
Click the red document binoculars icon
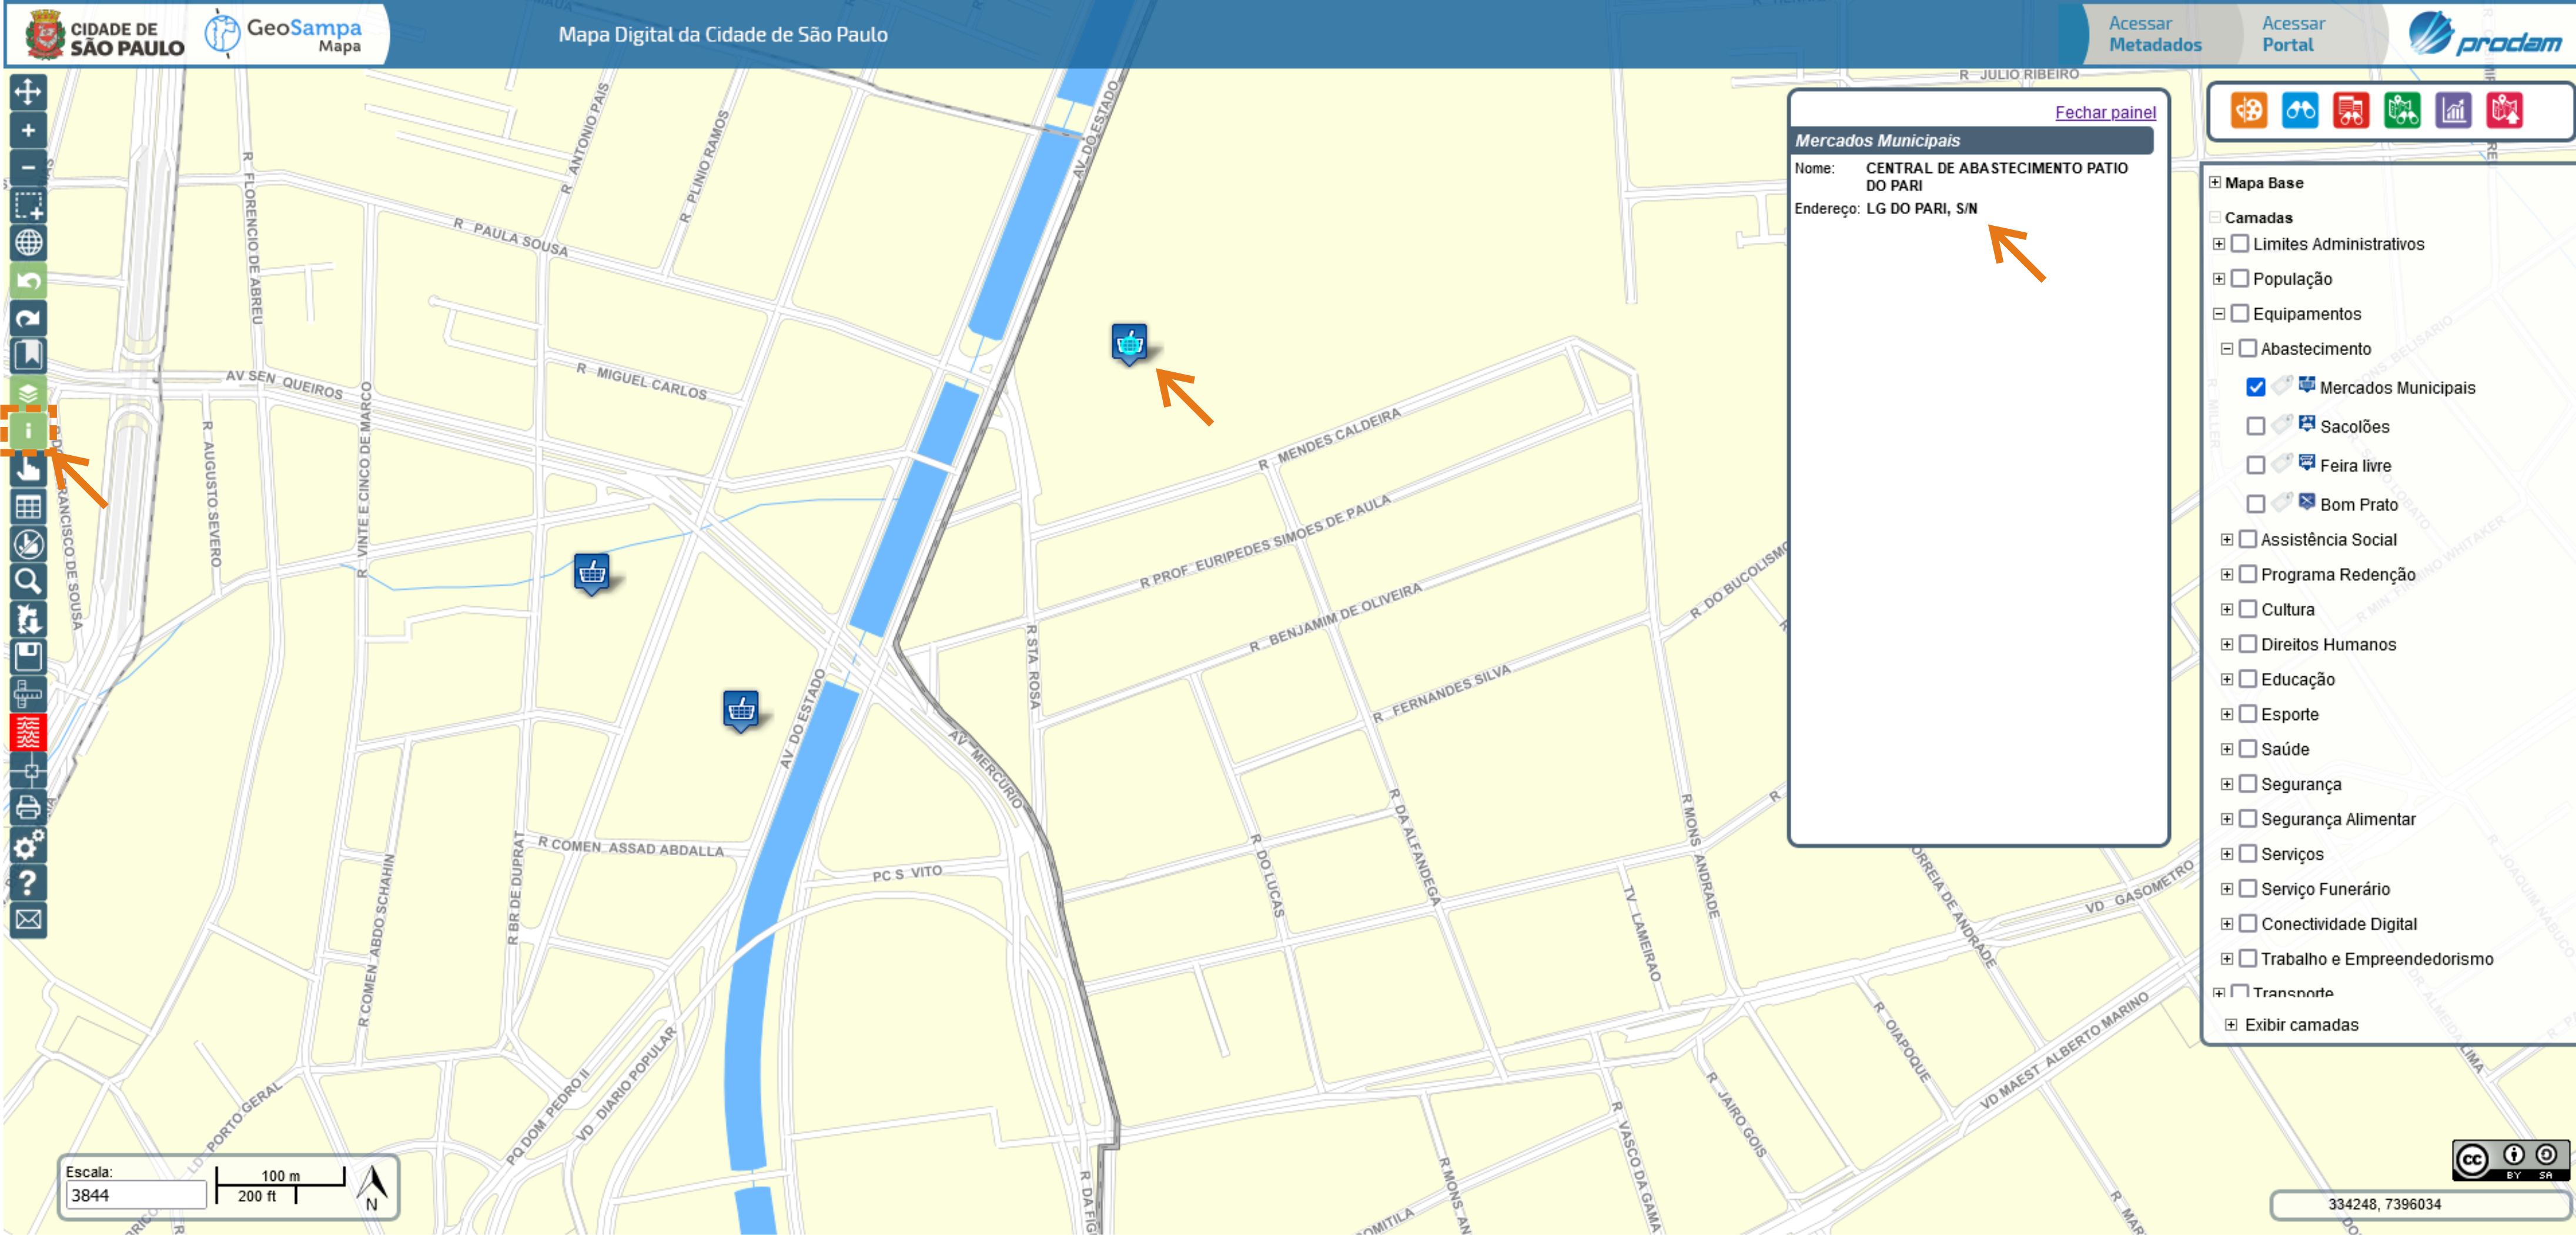point(2351,110)
